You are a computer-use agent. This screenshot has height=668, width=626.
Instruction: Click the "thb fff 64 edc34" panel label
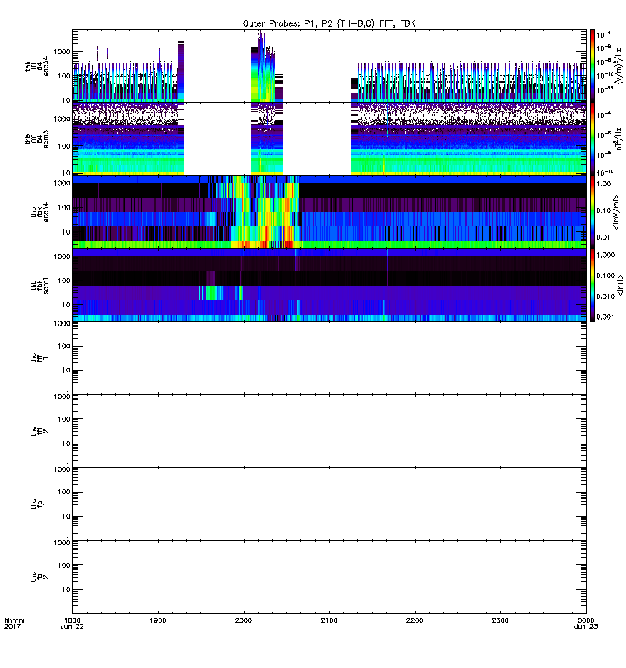pyautogui.click(x=37, y=67)
